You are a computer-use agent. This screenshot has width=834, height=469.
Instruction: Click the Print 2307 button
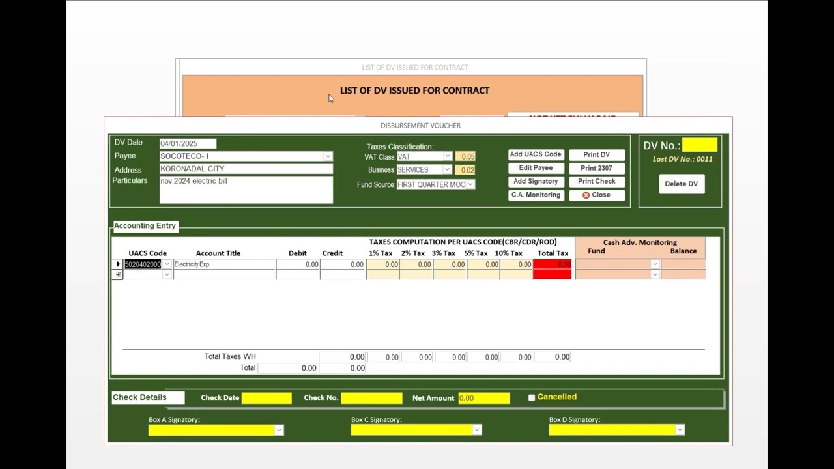tap(597, 168)
